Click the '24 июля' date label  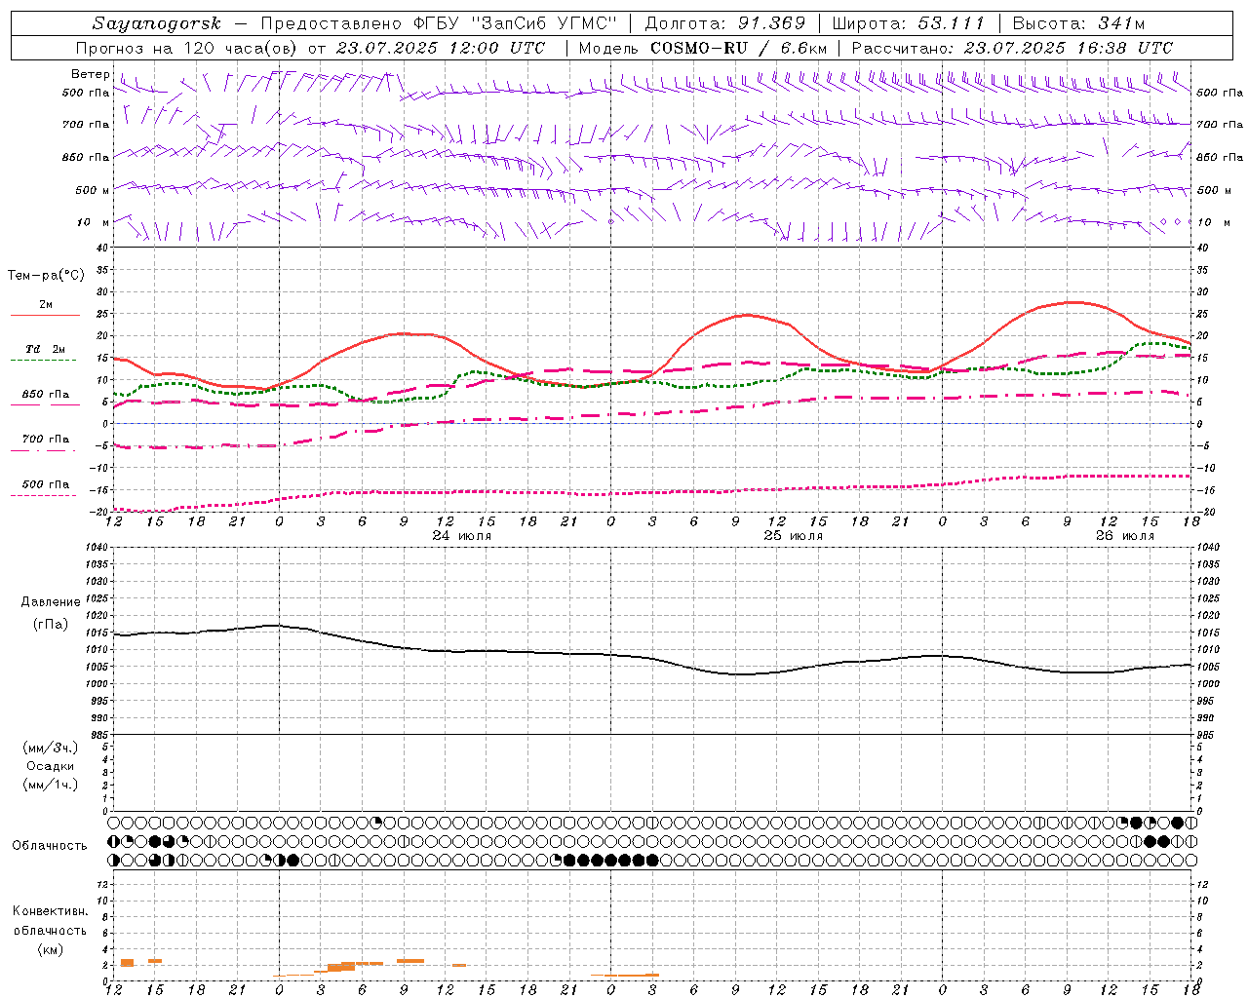click(462, 536)
